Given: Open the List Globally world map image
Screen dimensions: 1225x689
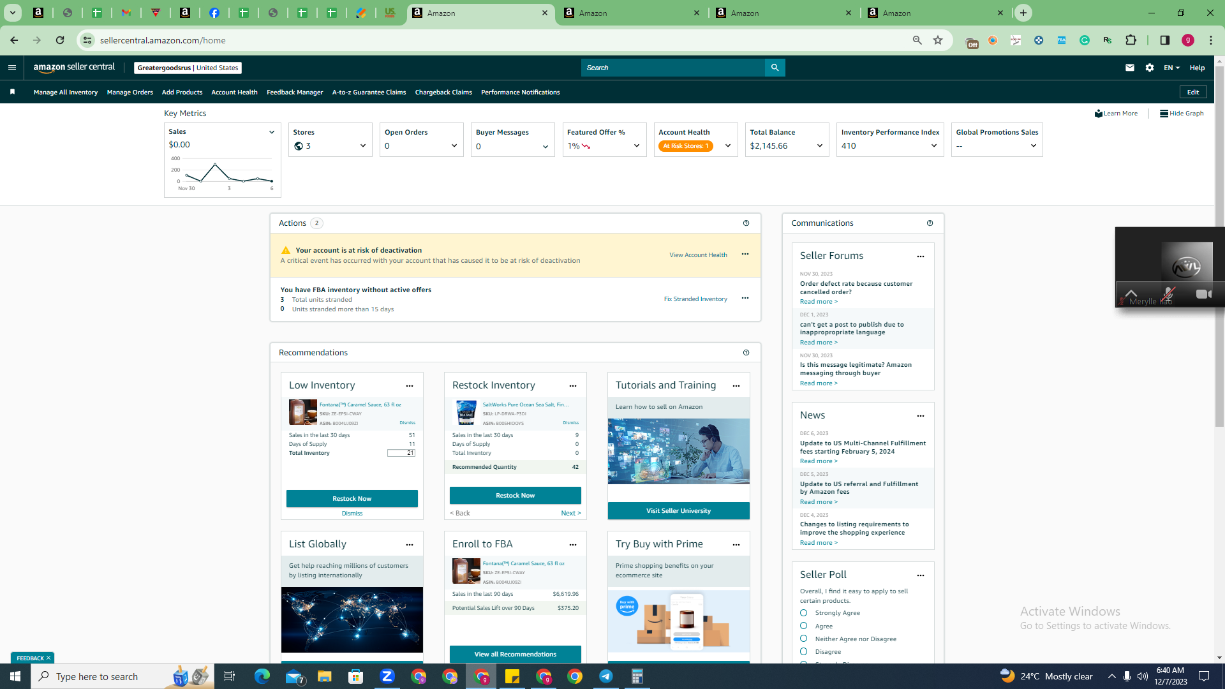Looking at the screenshot, I should 352,620.
